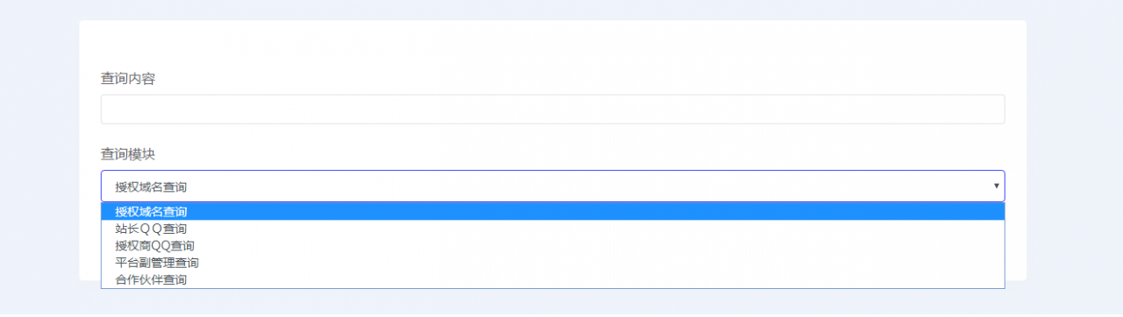The height and width of the screenshot is (317, 1123).
Task: Set query module to 合作伙伴查询
Action: (553, 280)
